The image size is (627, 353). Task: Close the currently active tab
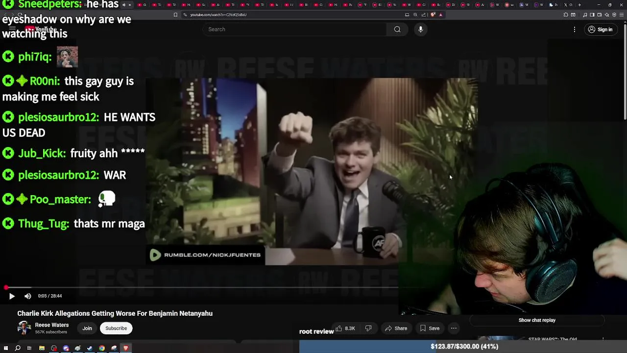[129, 5]
